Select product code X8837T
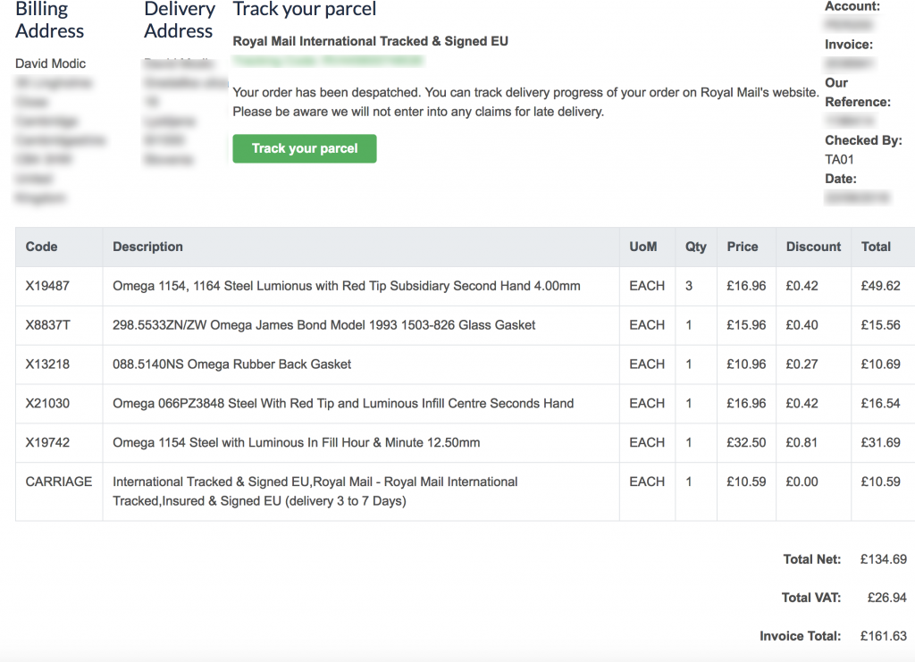The width and height of the screenshot is (915, 662). tap(47, 325)
